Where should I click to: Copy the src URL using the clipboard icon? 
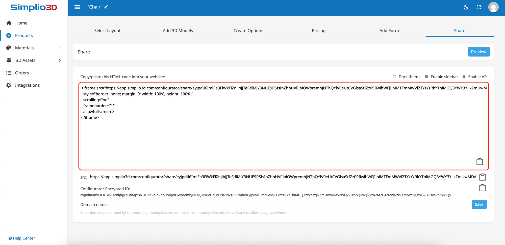pyautogui.click(x=482, y=177)
